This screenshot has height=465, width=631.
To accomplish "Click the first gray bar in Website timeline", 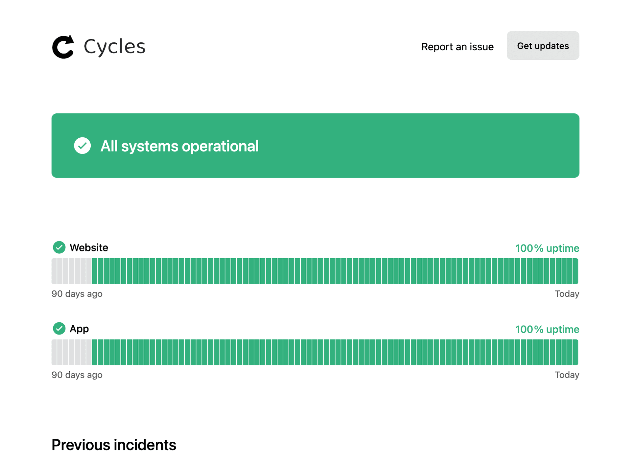I will [x=54, y=271].
